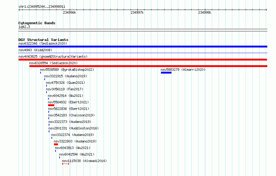Click the nsv5622836 (Ebert2021) label
The image size is (276, 176).
point(69,109)
